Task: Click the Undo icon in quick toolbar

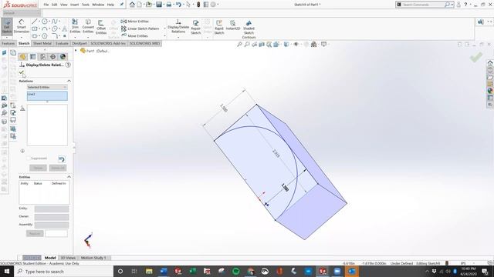Action: (178, 5)
